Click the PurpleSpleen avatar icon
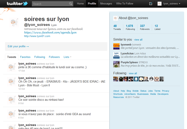Screen dimensions: 187x129 pos(116,64)
